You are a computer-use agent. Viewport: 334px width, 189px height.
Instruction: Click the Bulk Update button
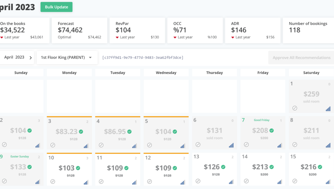click(56, 7)
